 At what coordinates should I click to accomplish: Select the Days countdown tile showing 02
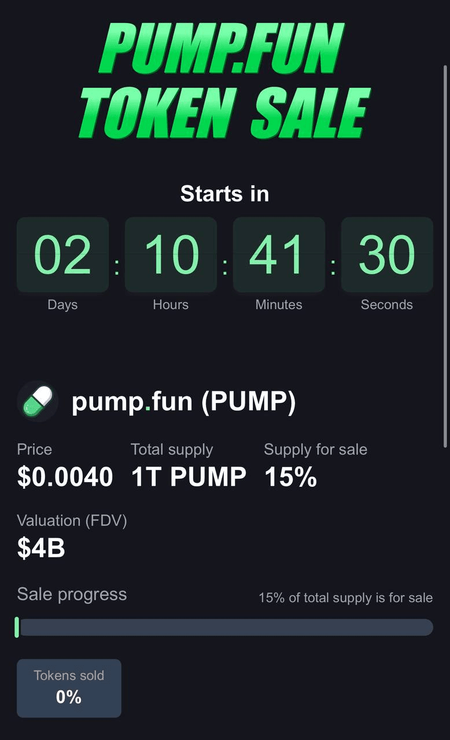click(62, 254)
